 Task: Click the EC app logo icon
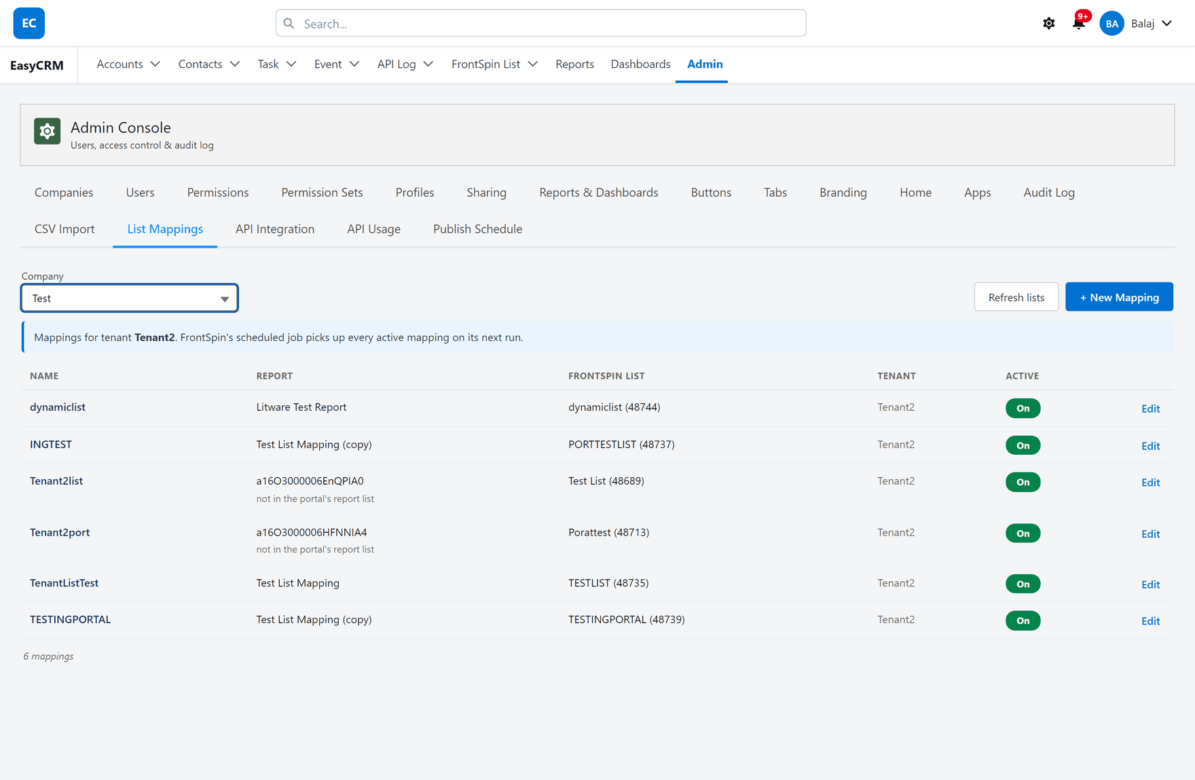point(29,23)
